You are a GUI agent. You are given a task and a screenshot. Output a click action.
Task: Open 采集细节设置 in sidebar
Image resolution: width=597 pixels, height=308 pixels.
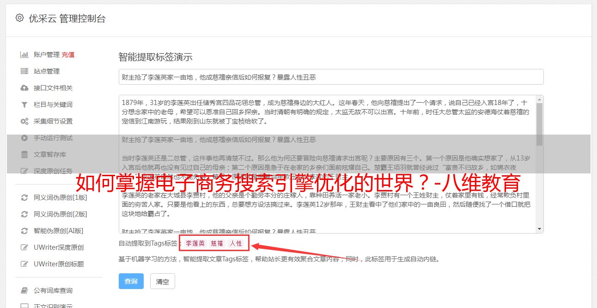53,121
